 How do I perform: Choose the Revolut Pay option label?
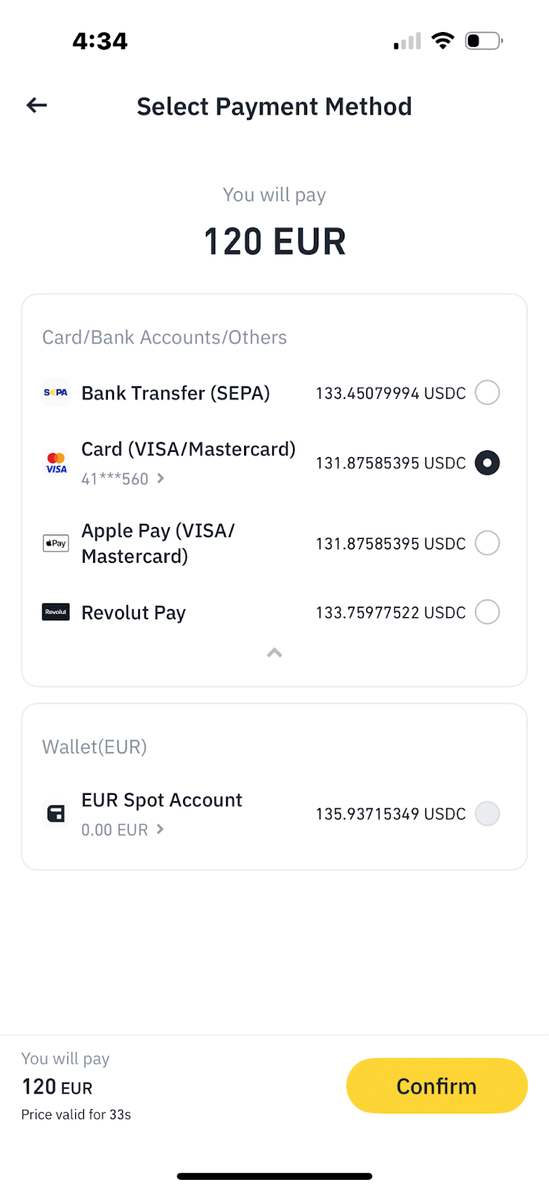click(133, 613)
